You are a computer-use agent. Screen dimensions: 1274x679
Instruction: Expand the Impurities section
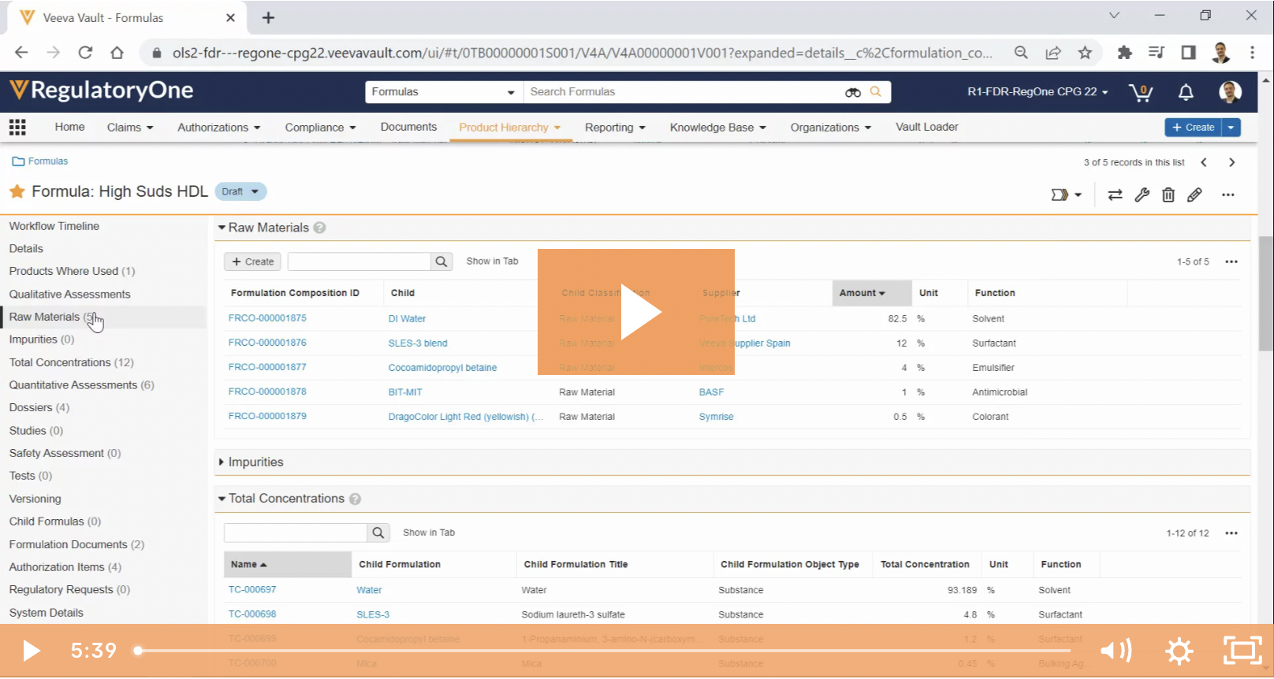(x=222, y=462)
